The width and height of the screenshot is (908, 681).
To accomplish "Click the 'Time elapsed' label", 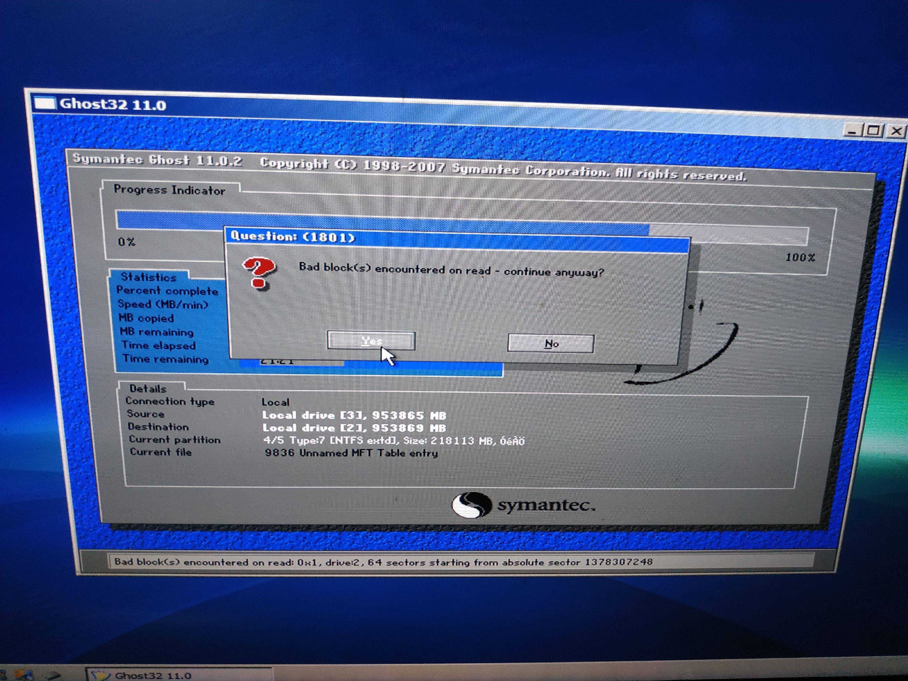I will (x=159, y=345).
